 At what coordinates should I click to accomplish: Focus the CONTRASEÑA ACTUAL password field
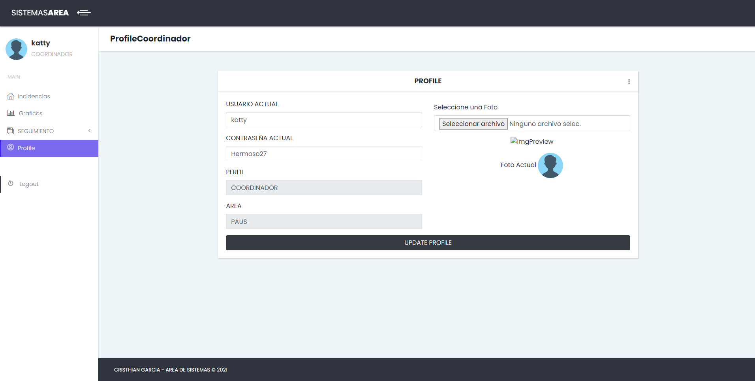324,154
